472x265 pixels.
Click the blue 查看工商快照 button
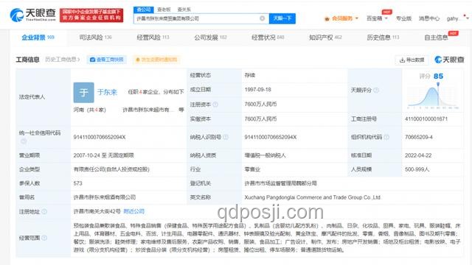(107, 60)
